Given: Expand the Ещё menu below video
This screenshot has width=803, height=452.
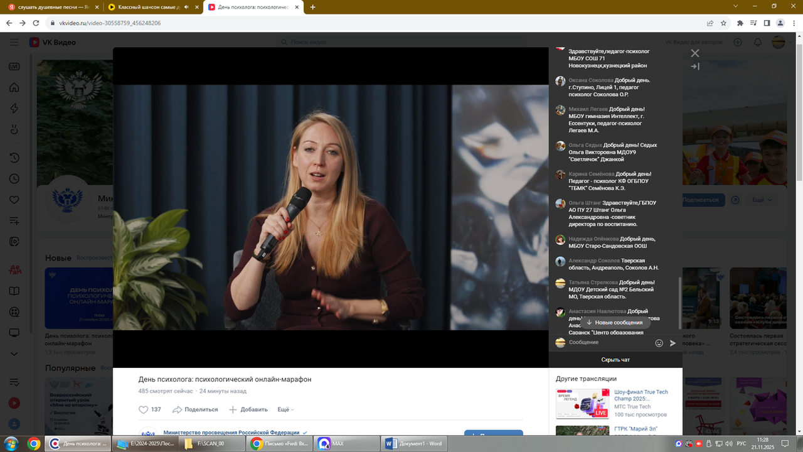Looking at the screenshot, I should coord(285,409).
